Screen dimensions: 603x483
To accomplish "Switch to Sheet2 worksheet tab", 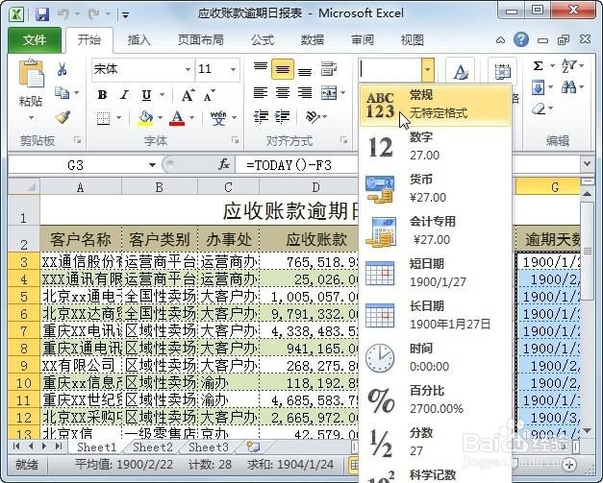I will (153, 447).
